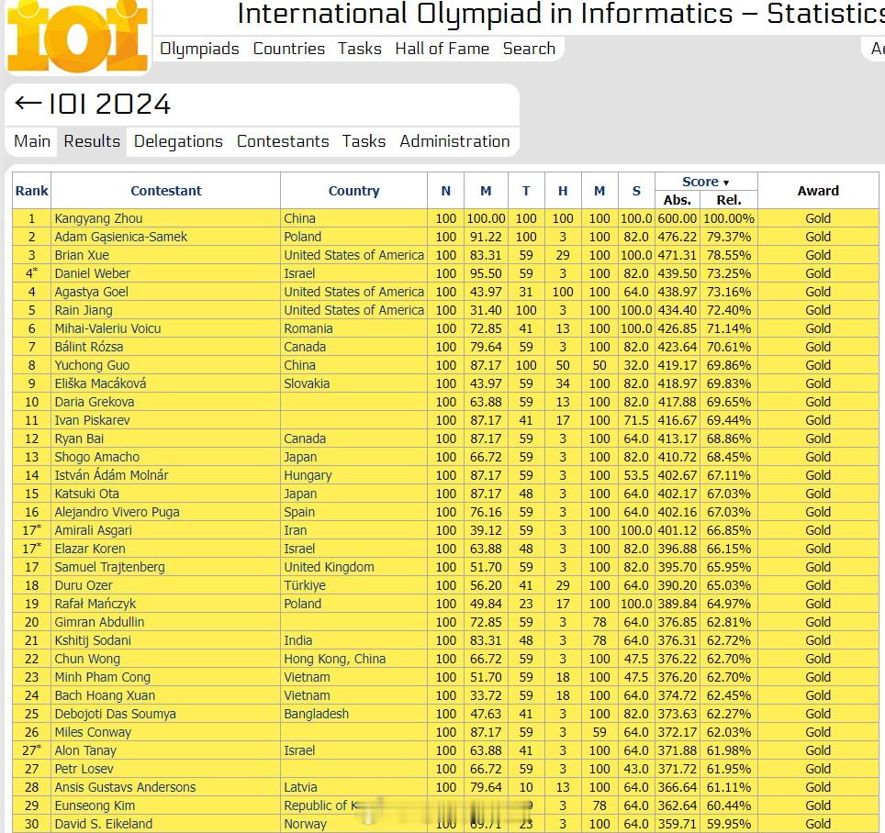Click the N task column header
Viewport: 885px width, 833px height.
[446, 191]
